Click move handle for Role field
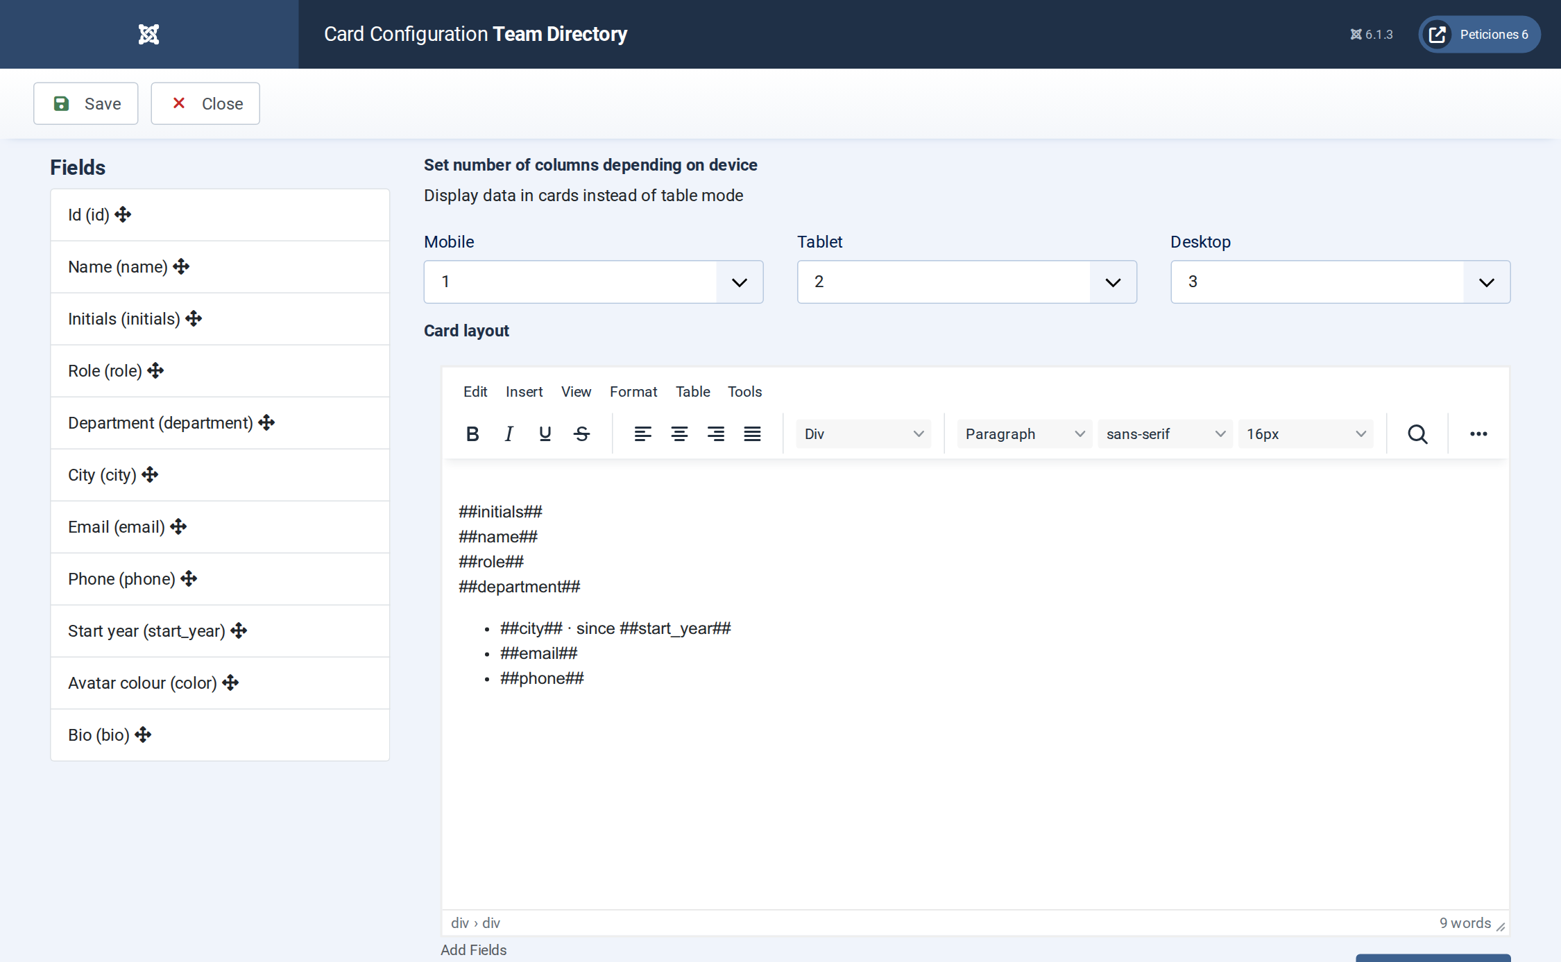 (x=156, y=370)
